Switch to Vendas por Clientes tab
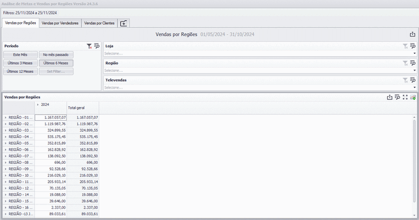The width and height of the screenshot is (419, 220). click(x=99, y=23)
